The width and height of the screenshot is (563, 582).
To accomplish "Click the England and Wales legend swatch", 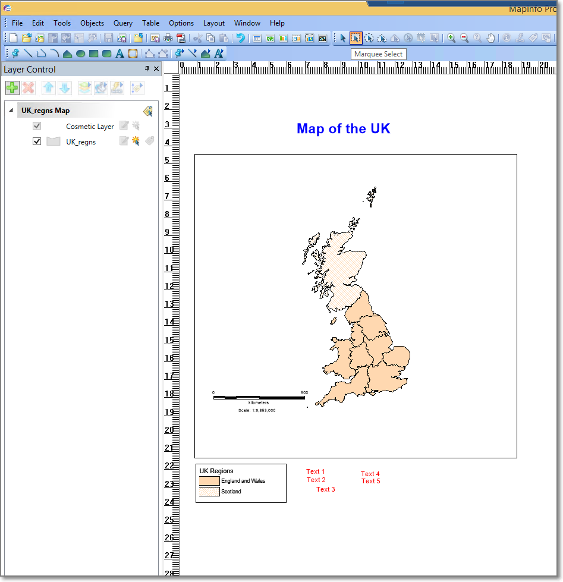I will point(209,481).
